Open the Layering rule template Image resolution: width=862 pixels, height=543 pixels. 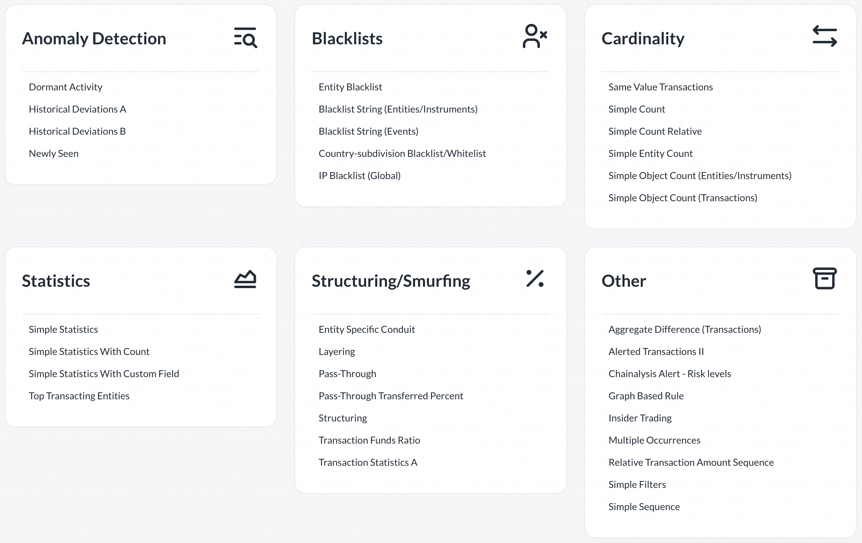pos(336,351)
